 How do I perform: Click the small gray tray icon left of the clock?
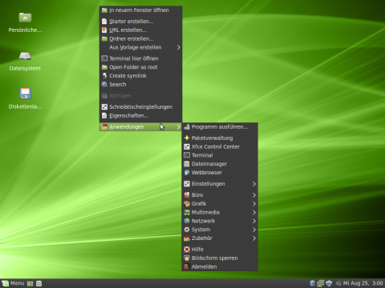[x=338, y=283]
